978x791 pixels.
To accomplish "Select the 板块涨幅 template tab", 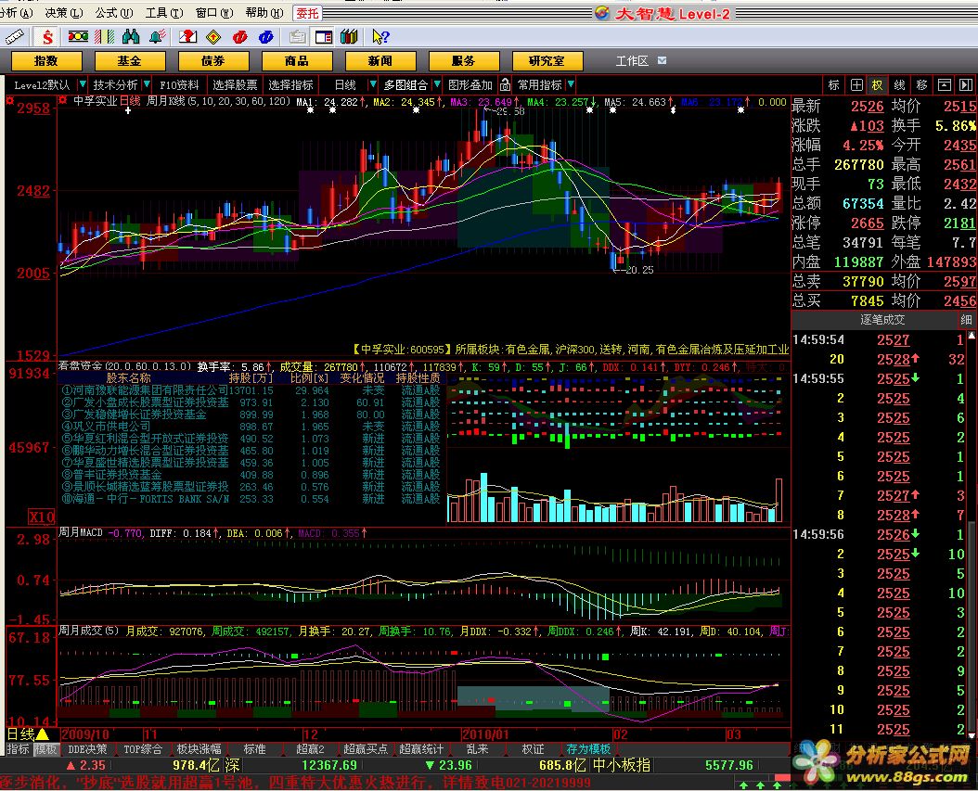I will click(x=199, y=749).
